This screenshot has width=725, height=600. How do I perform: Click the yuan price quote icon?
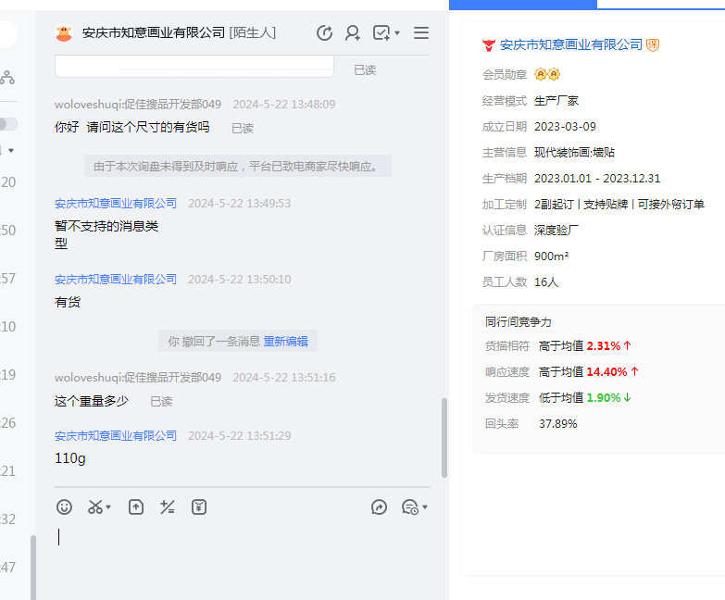pyautogui.click(x=199, y=506)
